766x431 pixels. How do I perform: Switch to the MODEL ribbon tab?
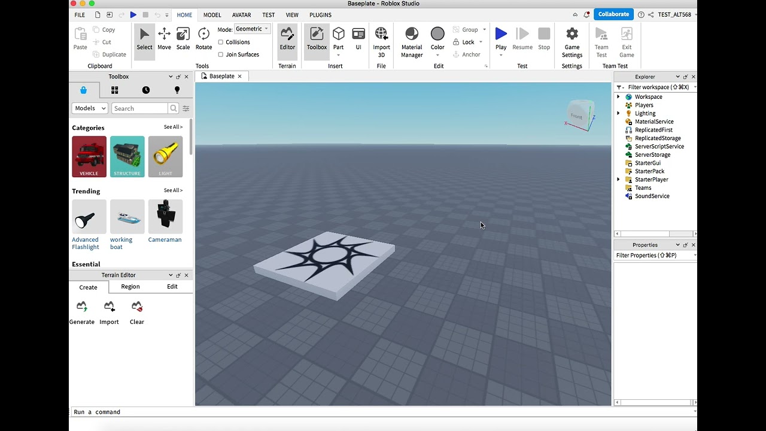tap(212, 14)
